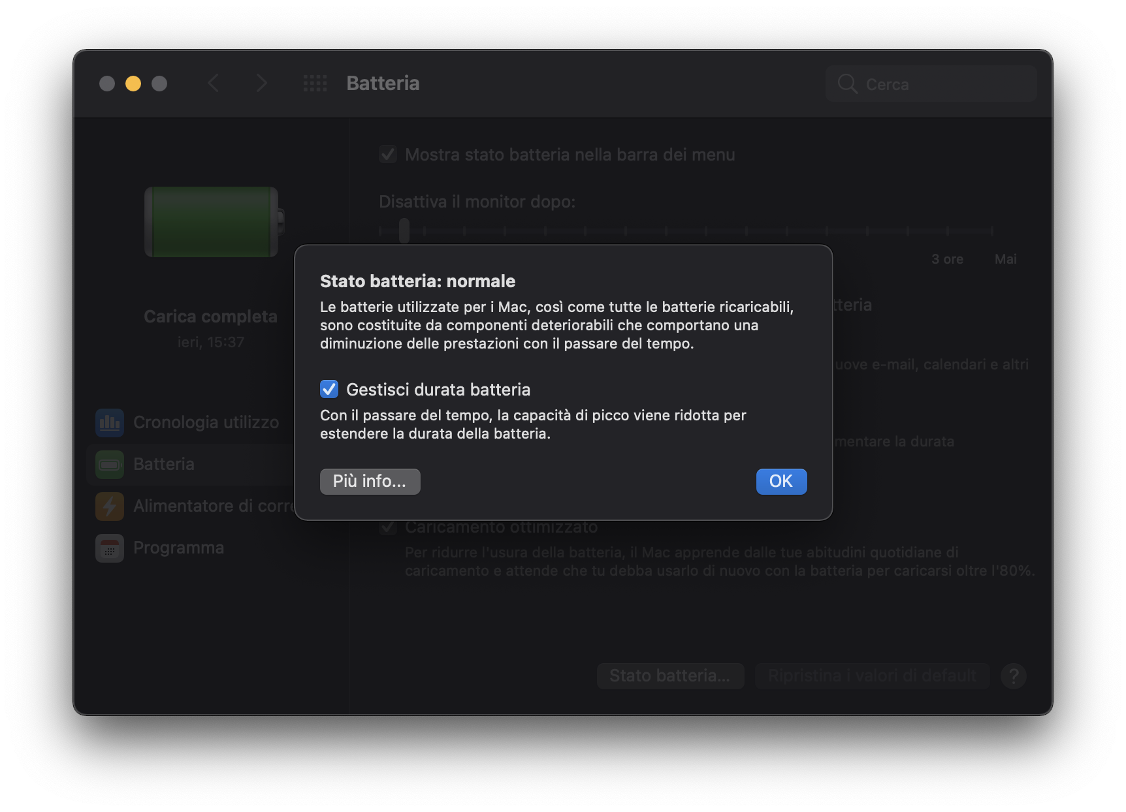Image resolution: width=1126 pixels, height=812 pixels.
Task: Click OK to dismiss battery status dialog
Action: pyautogui.click(x=781, y=481)
